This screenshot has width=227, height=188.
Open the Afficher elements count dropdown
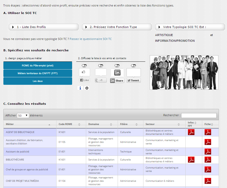click(23, 115)
